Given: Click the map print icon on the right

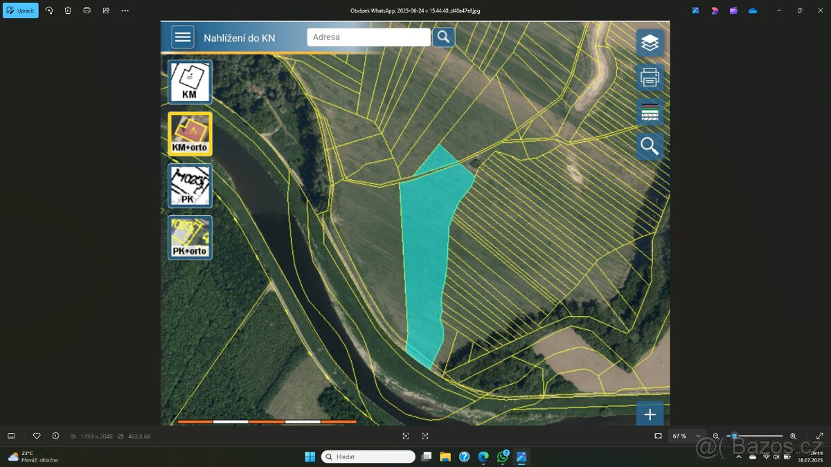Looking at the screenshot, I should pyautogui.click(x=650, y=77).
